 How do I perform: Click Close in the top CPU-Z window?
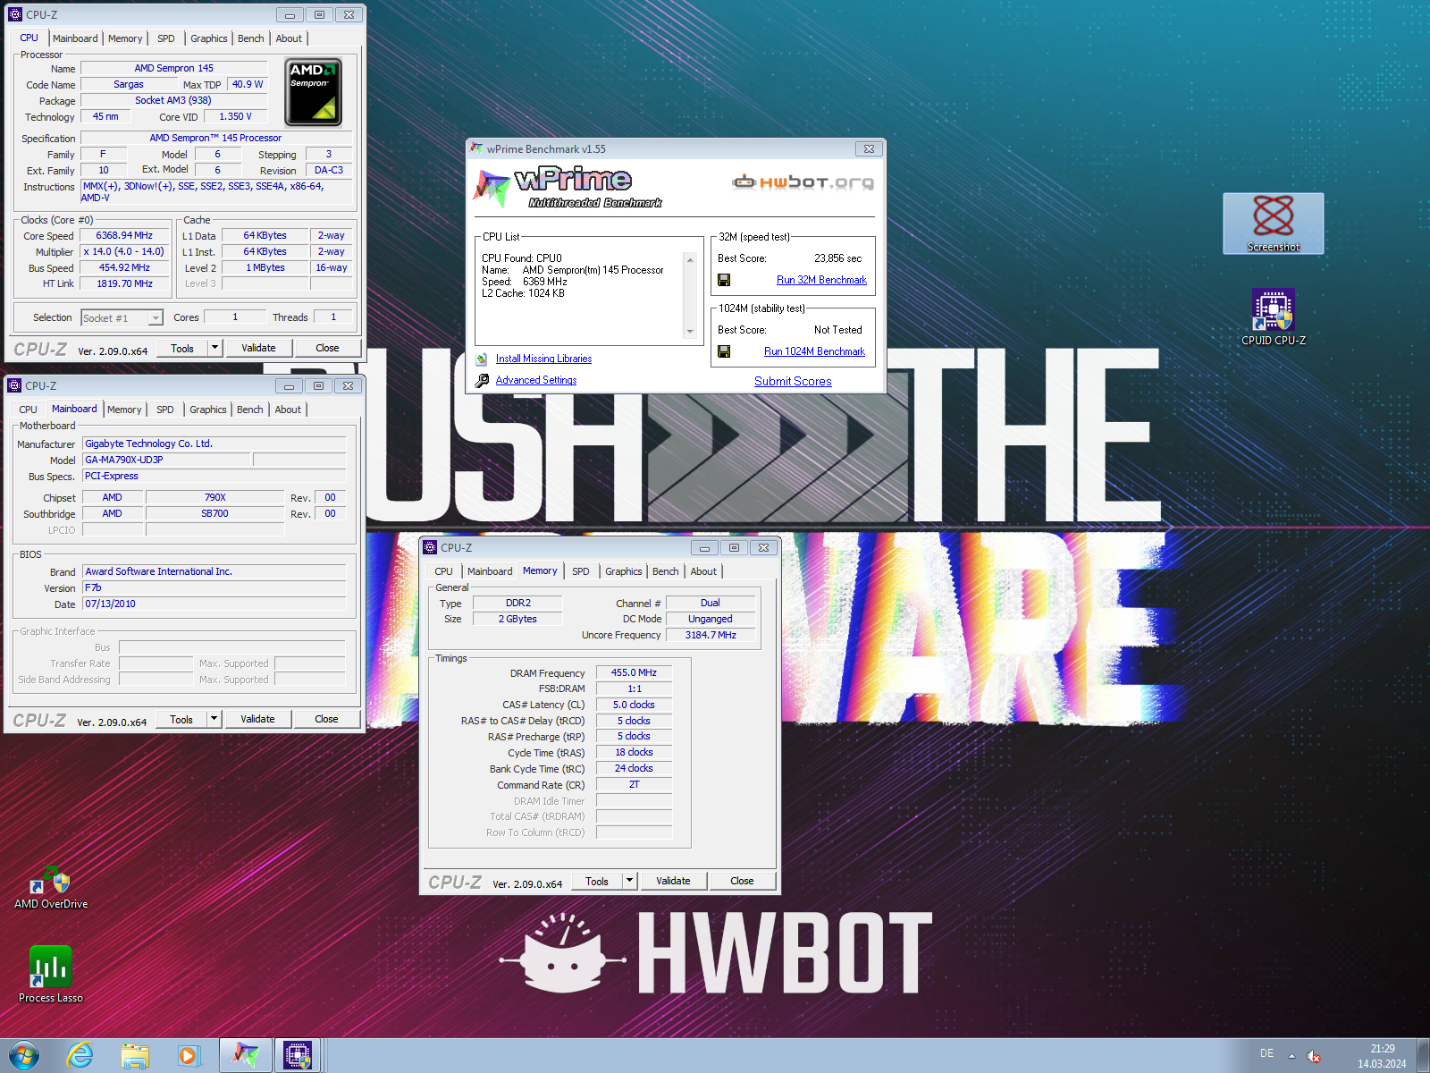point(327,348)
